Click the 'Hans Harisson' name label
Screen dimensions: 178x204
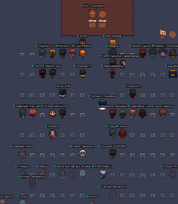point(84,146)
